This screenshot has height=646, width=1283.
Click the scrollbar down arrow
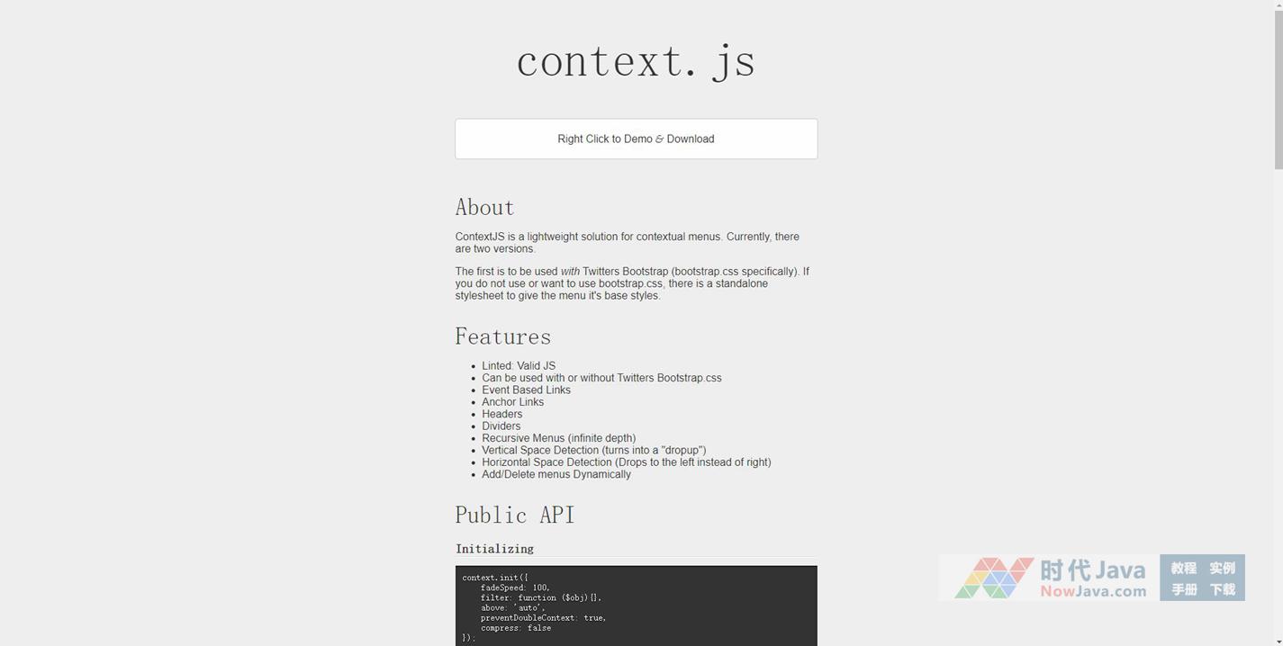pos(1278,640)
